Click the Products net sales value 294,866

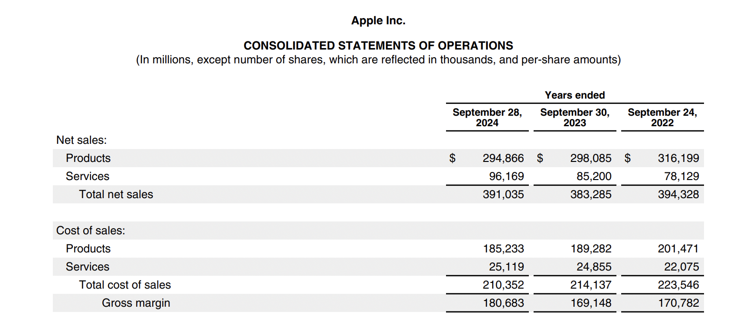[503, 158]
